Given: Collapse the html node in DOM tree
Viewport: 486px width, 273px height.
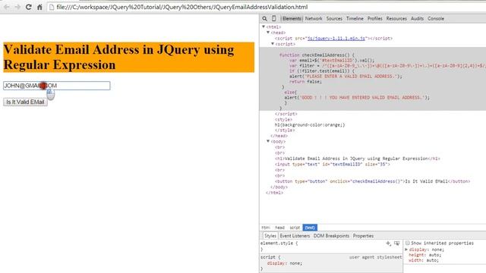Looking at the screenshot, I should pos(264,27).
